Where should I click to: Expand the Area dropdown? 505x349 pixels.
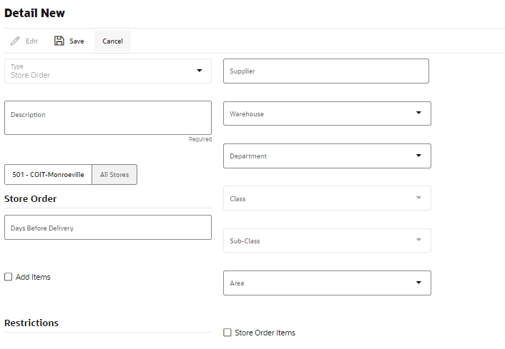click(x=327, y=283)
